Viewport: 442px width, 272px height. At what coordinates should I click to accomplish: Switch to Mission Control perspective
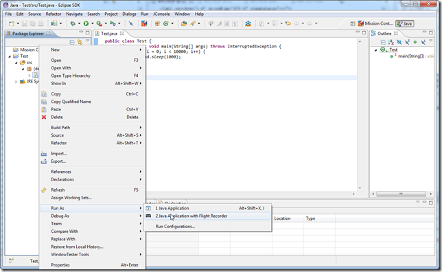click(x=375, y=23)
